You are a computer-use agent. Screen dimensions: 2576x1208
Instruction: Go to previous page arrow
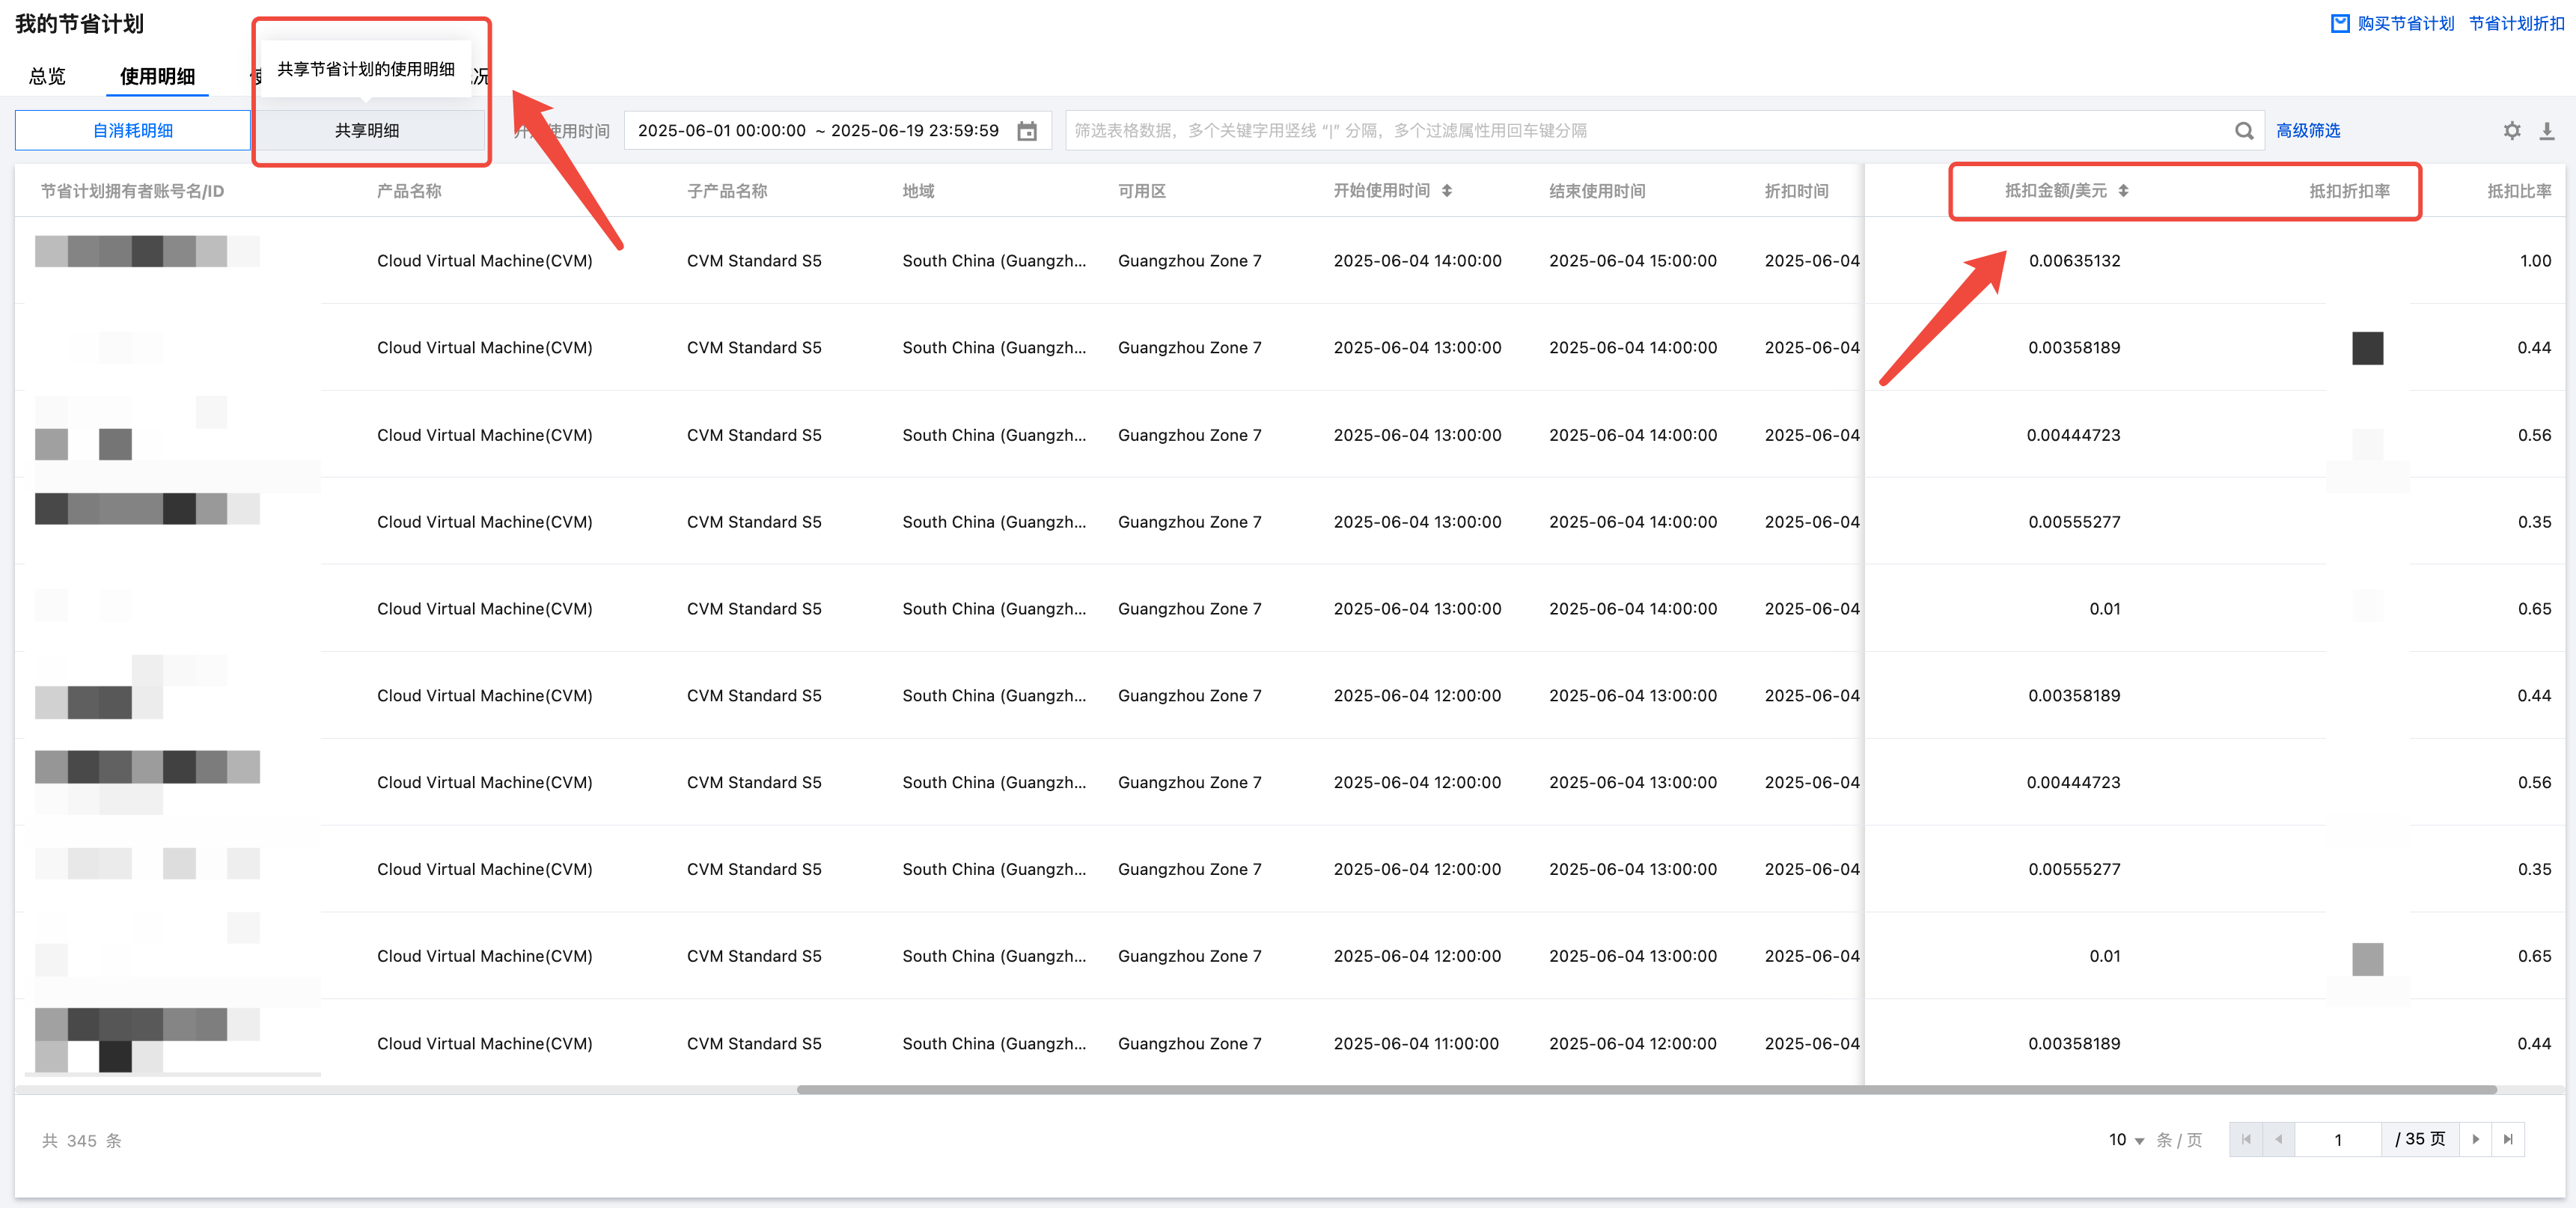click(x=2278, y=1139)
